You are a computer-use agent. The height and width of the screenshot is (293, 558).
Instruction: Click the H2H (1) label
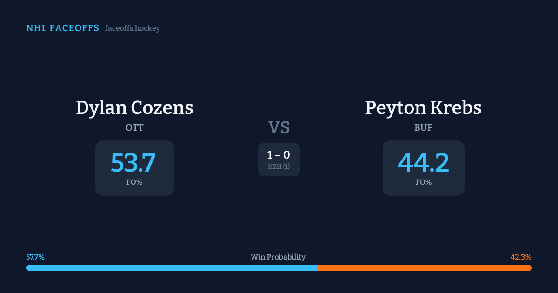(279, 166)
